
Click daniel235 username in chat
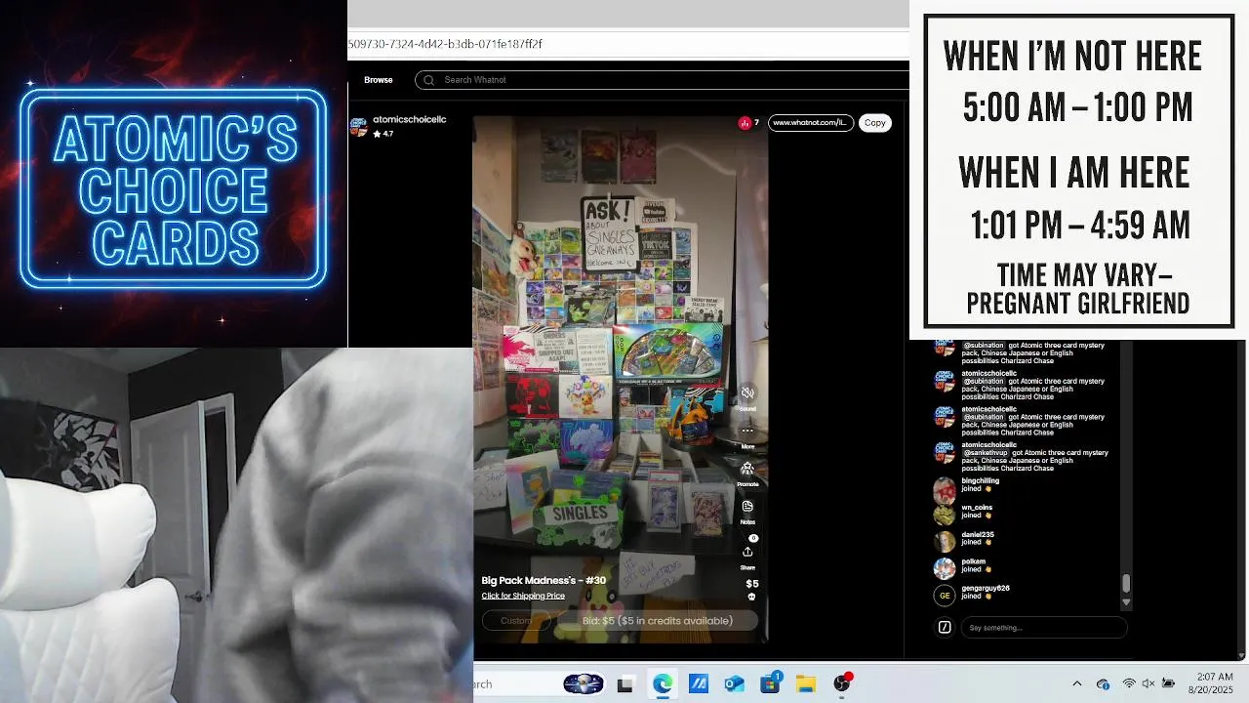pyautogui.click(x=978, y=535)
